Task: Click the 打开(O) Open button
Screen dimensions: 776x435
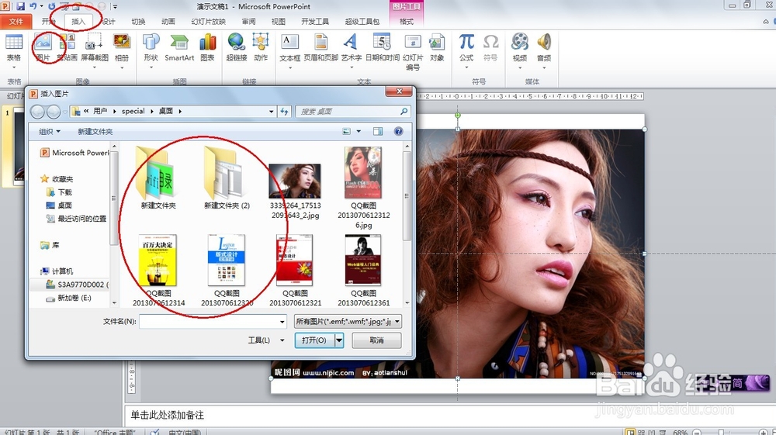Action: point(314,340)
